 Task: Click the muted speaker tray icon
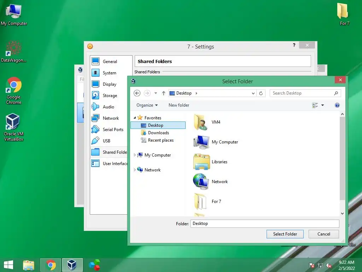329,265
